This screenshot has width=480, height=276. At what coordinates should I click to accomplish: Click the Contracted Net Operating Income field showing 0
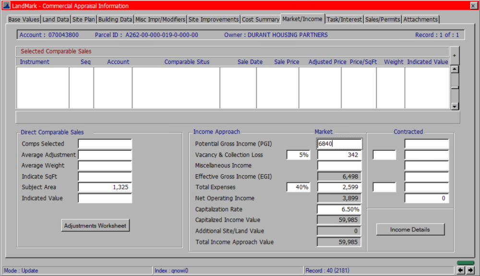(426, 198)
